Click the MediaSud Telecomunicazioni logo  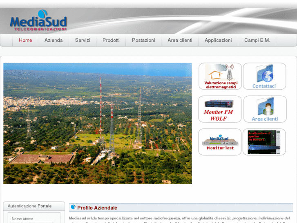(38, 20)
